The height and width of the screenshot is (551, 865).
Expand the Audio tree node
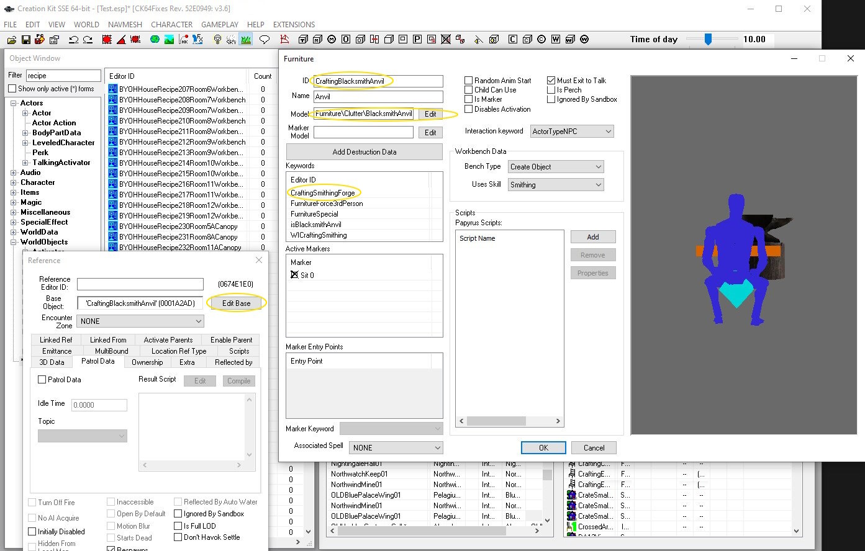(14, 172)
